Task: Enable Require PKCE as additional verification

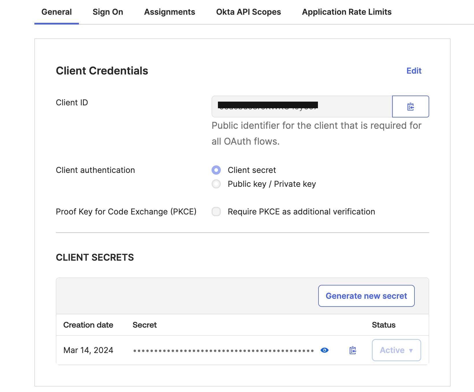Action: click(216, 212)
